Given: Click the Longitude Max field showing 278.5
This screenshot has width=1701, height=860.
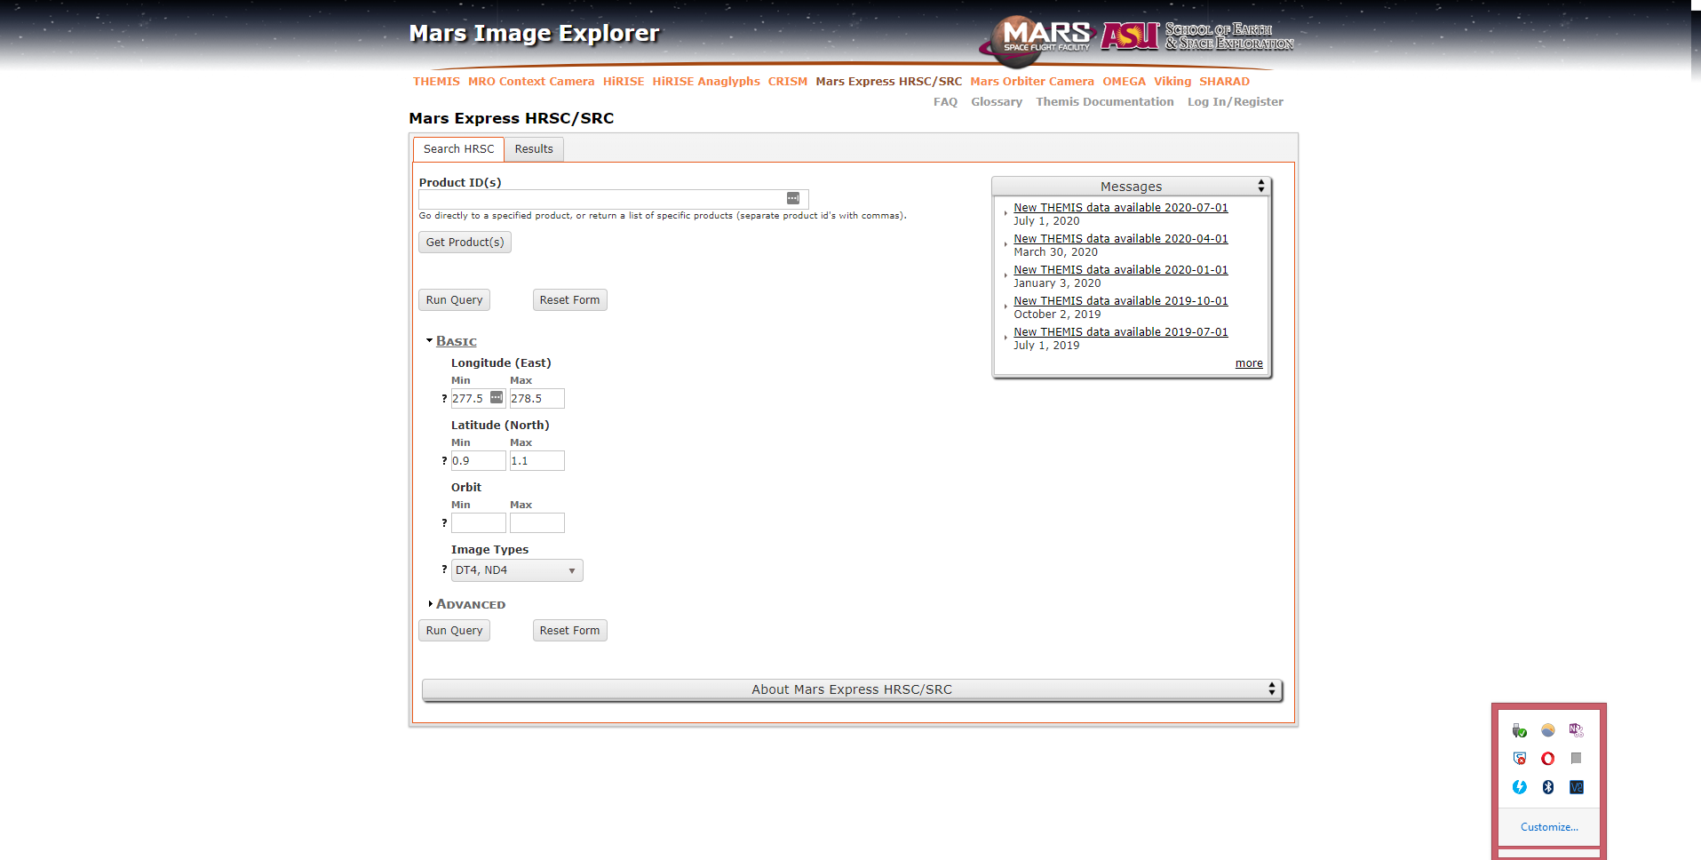Looking at the screenshot, I should coord(537,399).
